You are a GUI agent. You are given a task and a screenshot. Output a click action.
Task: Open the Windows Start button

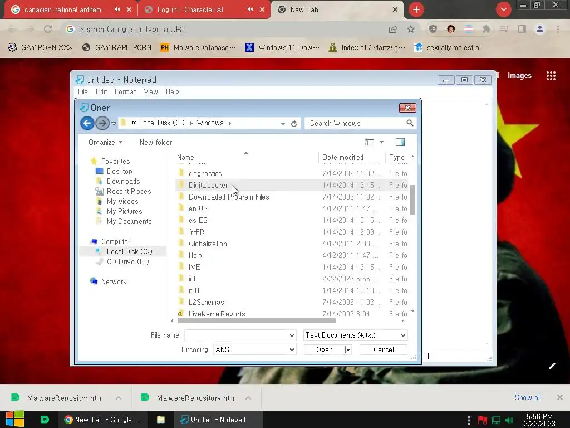(x=15, y=420)
